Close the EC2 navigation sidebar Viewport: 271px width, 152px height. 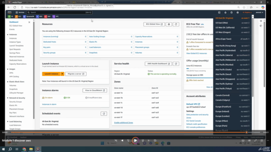point(29,22)
